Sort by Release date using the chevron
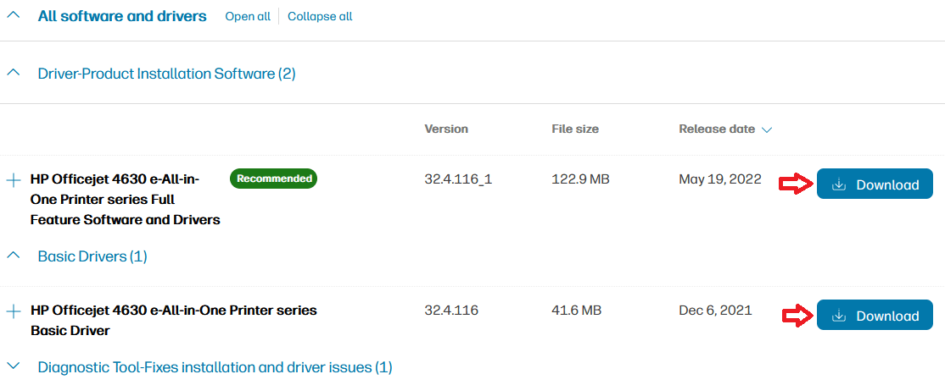 767,130
